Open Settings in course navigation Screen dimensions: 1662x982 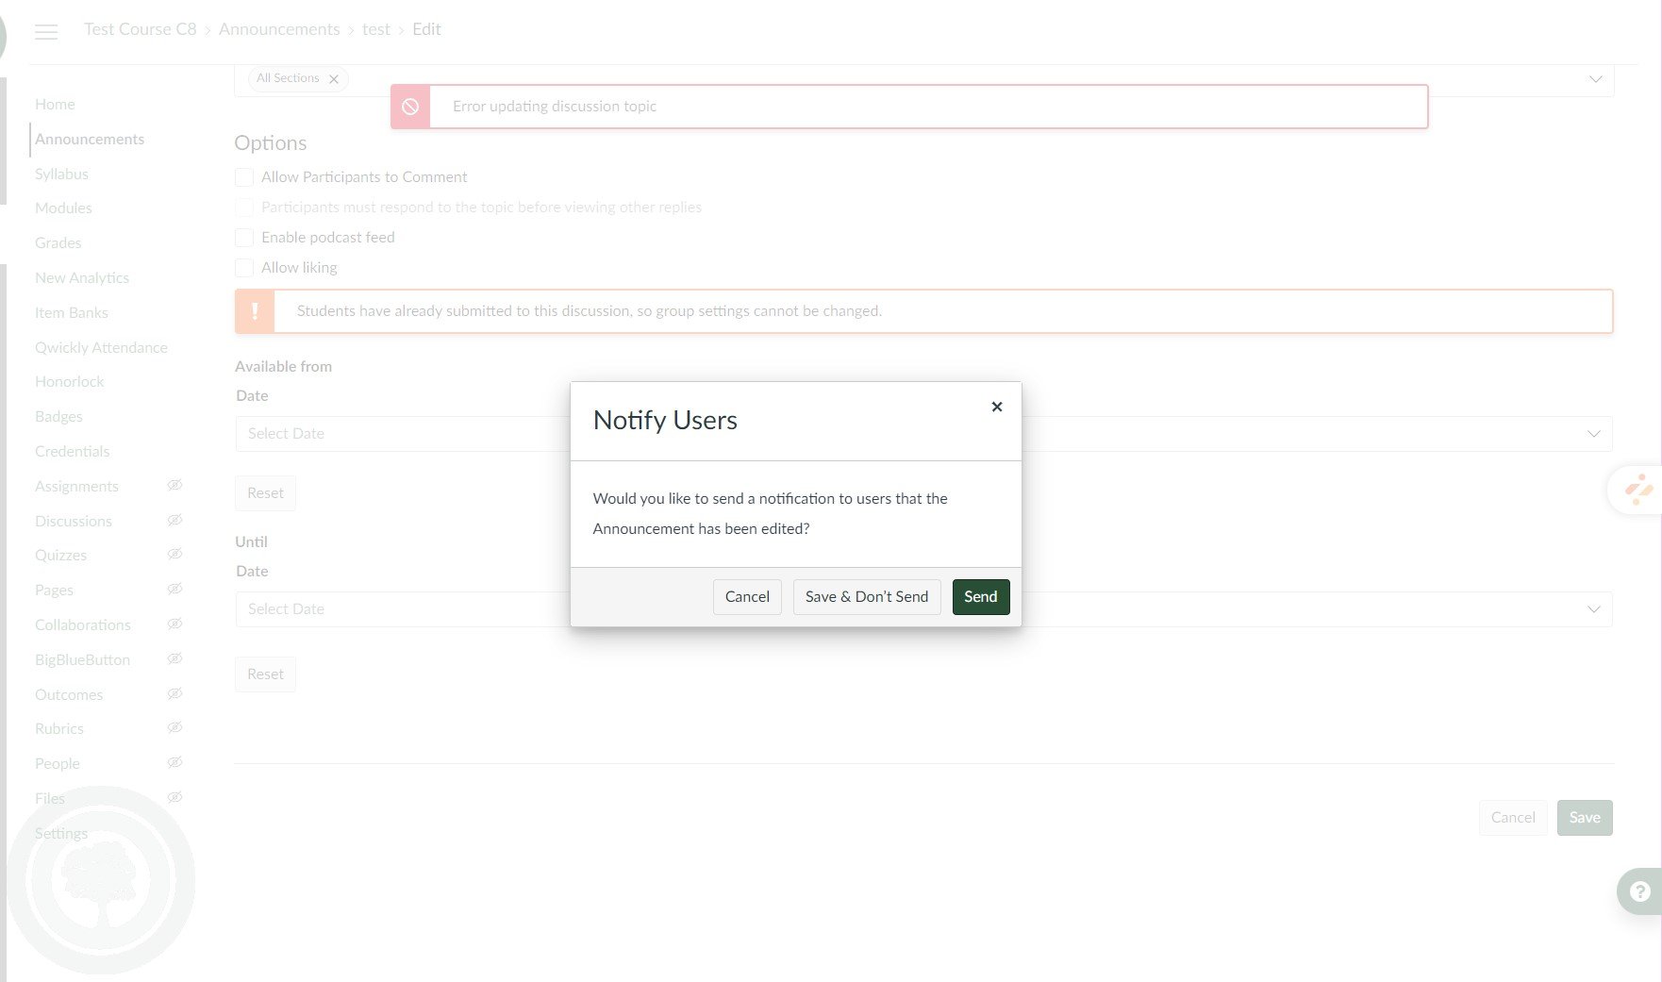61,833
